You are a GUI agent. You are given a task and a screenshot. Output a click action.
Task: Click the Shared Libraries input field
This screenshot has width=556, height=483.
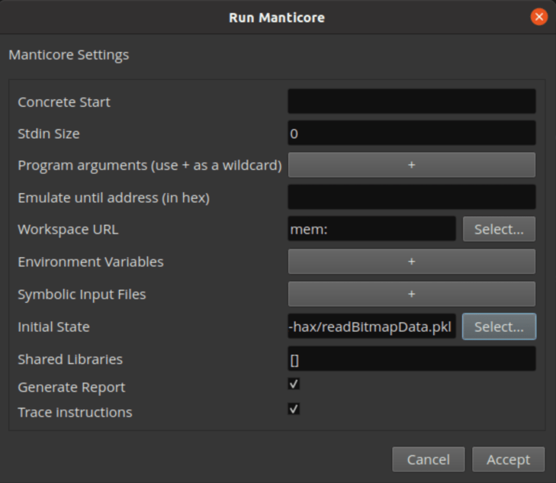tap(411, 359)
